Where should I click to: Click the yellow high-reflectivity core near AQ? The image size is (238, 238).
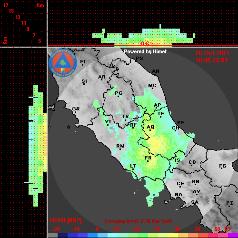coord(155,144)
